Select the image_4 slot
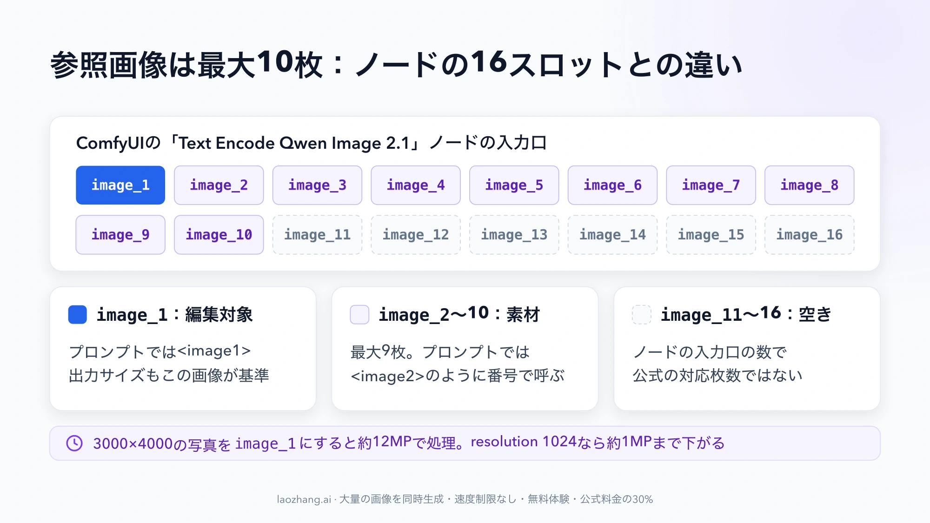The width and height of the screenshot is (930, 523). click(x=416, y=185)
